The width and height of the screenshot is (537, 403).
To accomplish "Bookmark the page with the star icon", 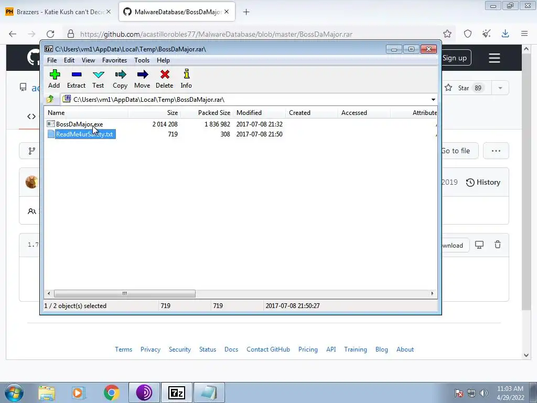I will [447, 34].
